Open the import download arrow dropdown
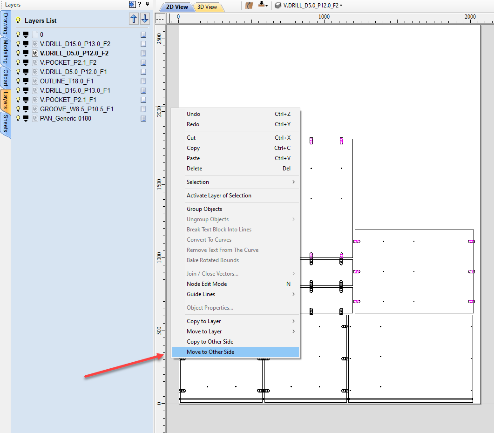The height and width of the screenshot is (433, 494). click(x=263, y=5)
